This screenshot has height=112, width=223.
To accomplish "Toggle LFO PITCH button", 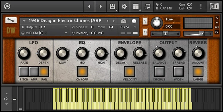I will tap(24, 72).
